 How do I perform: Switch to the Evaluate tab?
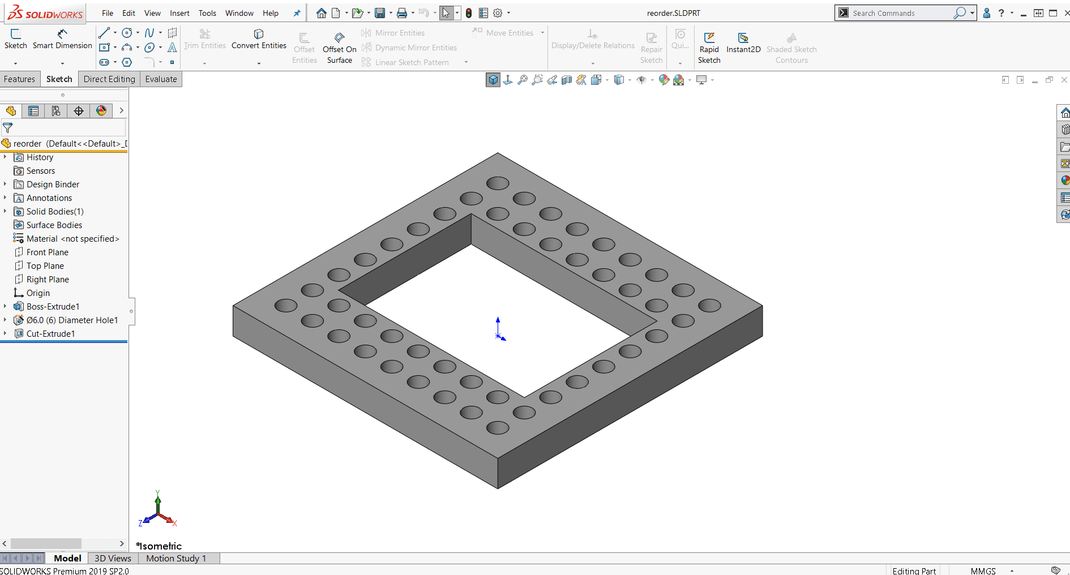point(161,79)
